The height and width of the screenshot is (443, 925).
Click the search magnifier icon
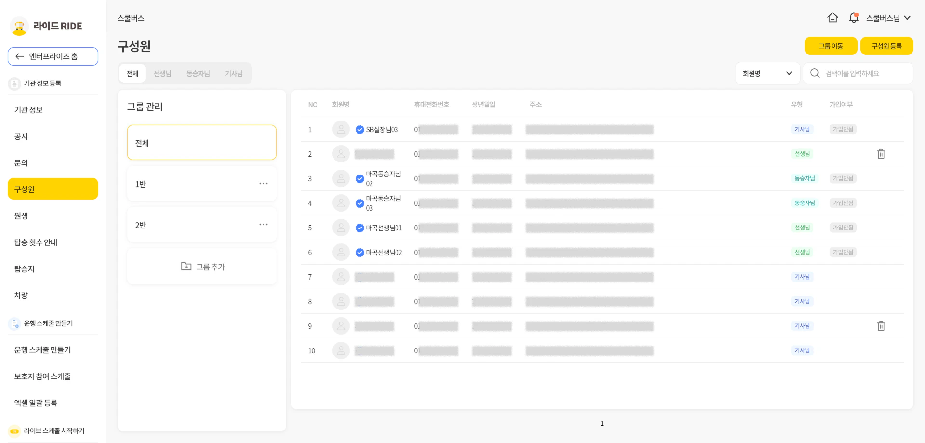tap(815, 73)
